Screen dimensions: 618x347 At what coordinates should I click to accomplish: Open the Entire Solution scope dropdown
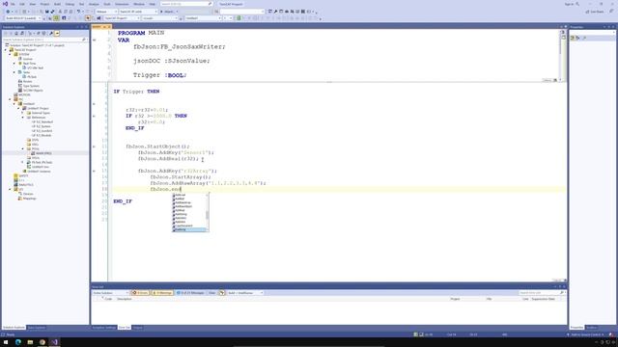pos(110,293)
